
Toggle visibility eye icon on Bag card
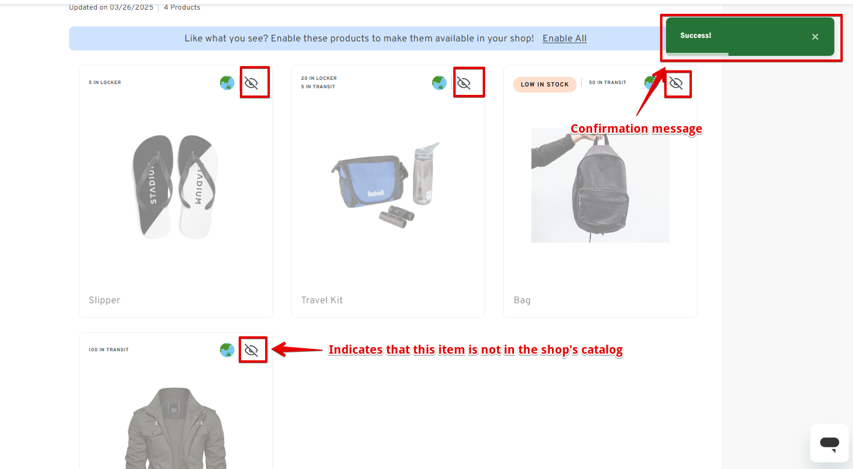point(676,83)
